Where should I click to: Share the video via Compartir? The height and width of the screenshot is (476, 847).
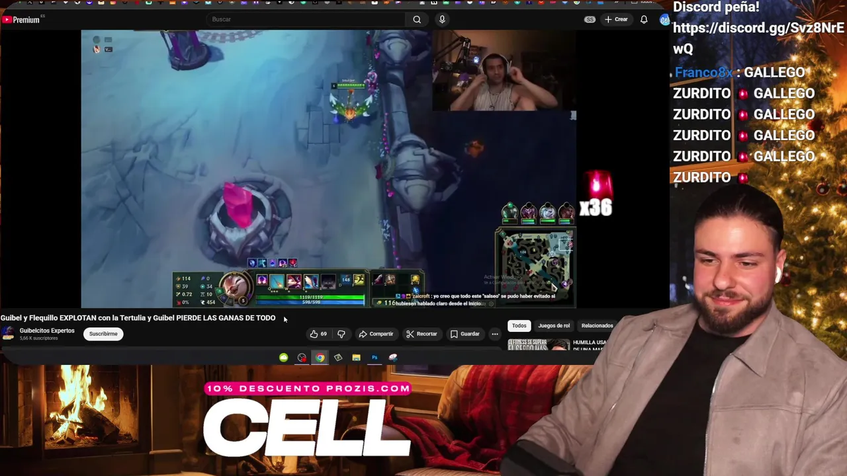[x=376, y=334]
